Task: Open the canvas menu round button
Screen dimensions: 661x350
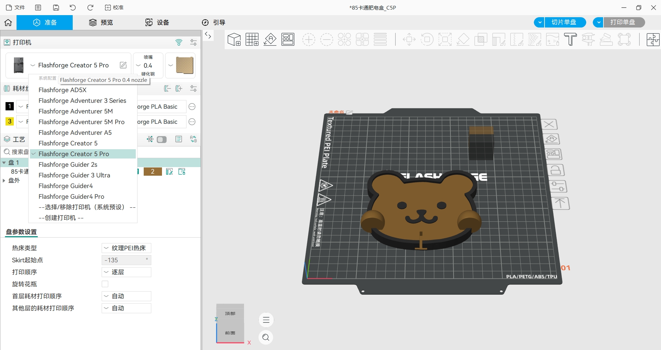Action: [x=266, y=320]
